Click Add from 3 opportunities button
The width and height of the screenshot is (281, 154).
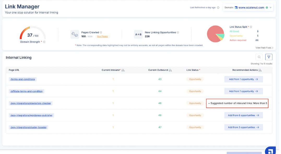pyautogui.click(x=243, y=127)
